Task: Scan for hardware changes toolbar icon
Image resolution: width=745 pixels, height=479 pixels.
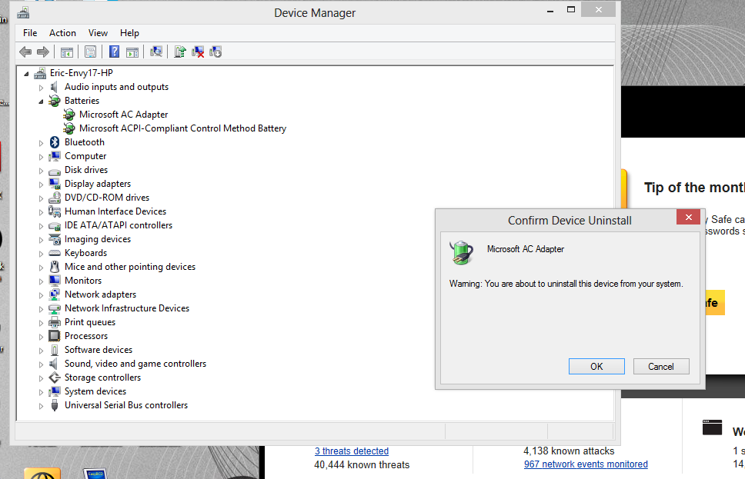Action: (155, 52)
